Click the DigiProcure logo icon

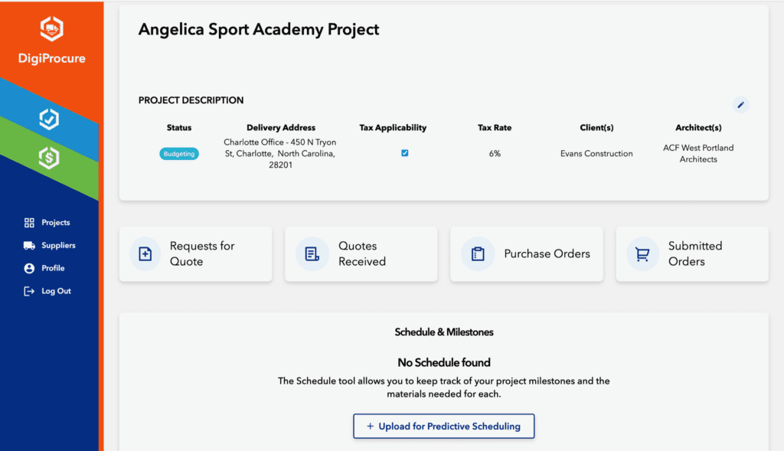[51, 30]
